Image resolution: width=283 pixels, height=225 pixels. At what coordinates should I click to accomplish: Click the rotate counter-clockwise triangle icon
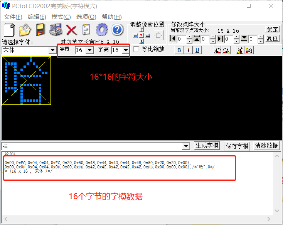(217, 50)
